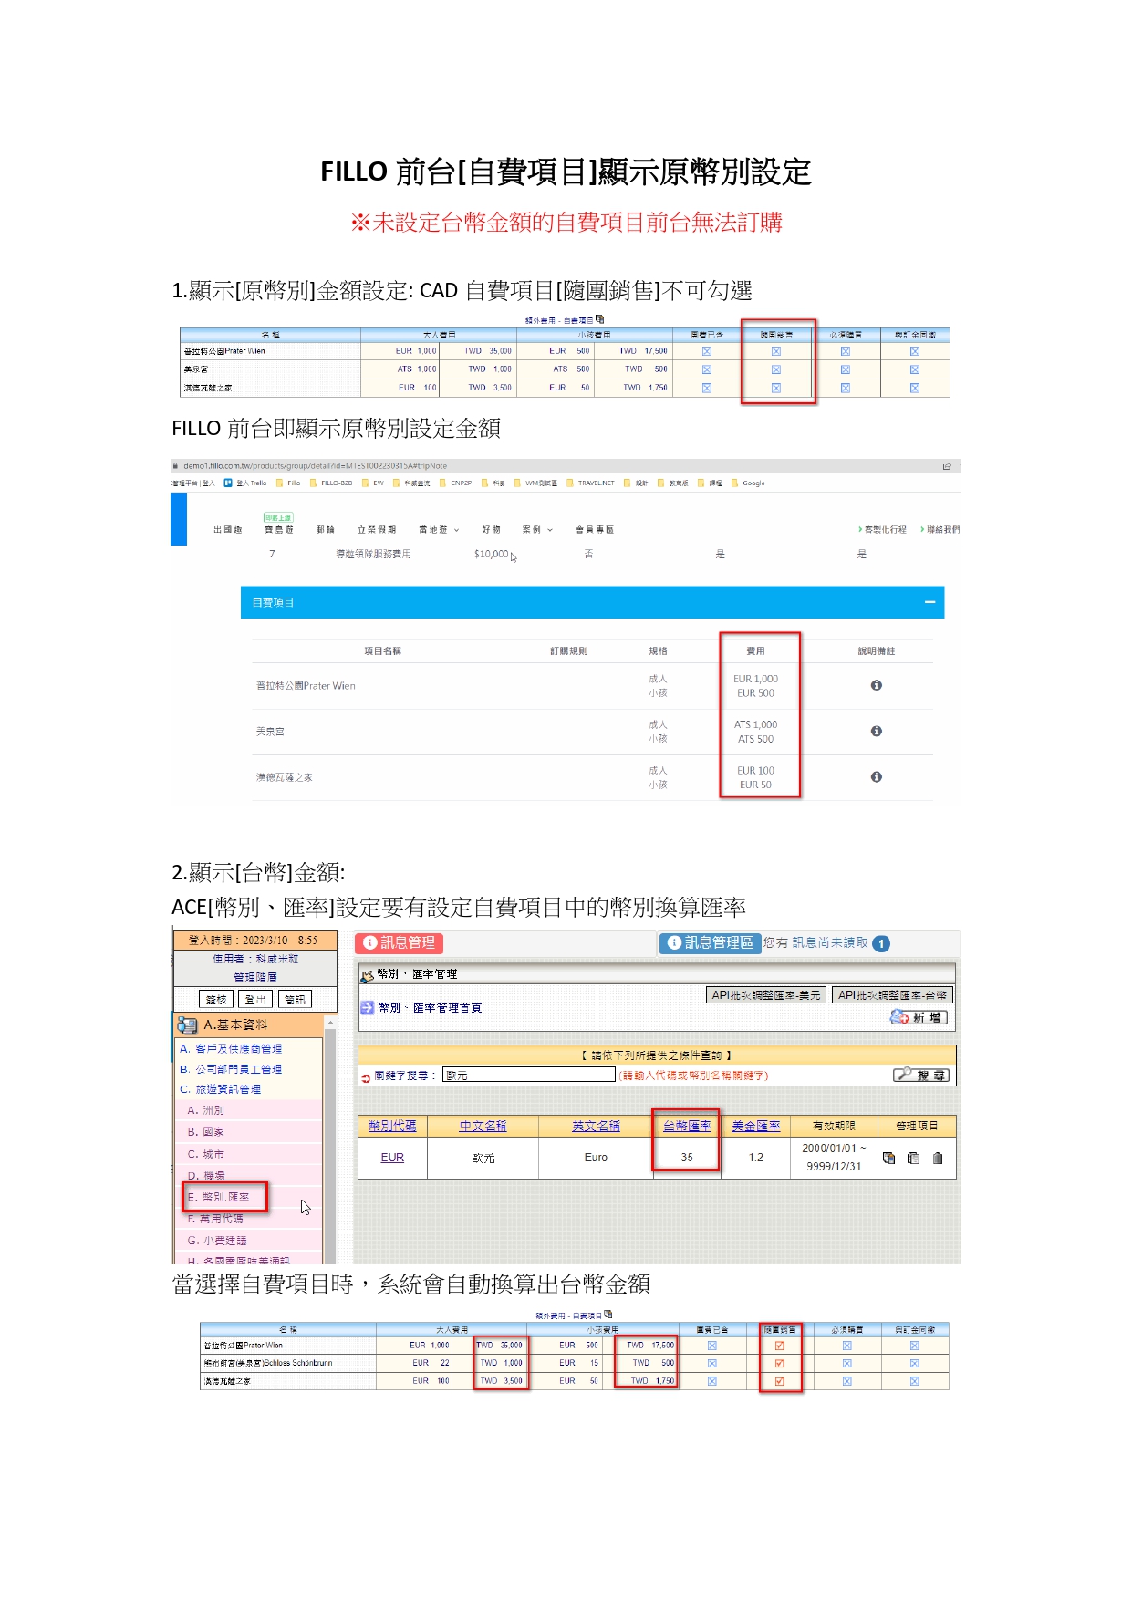1132x1601 pixels.
Task: Click the 訊息尚未讀取 unread messages link
Action: (x=830, y=943)
